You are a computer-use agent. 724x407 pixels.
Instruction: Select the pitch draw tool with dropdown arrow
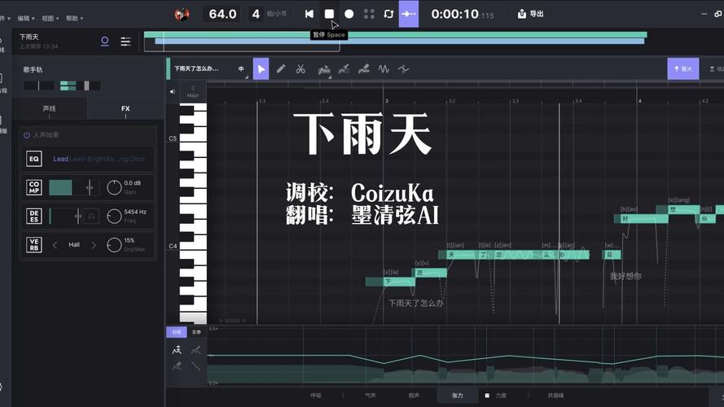324,70
